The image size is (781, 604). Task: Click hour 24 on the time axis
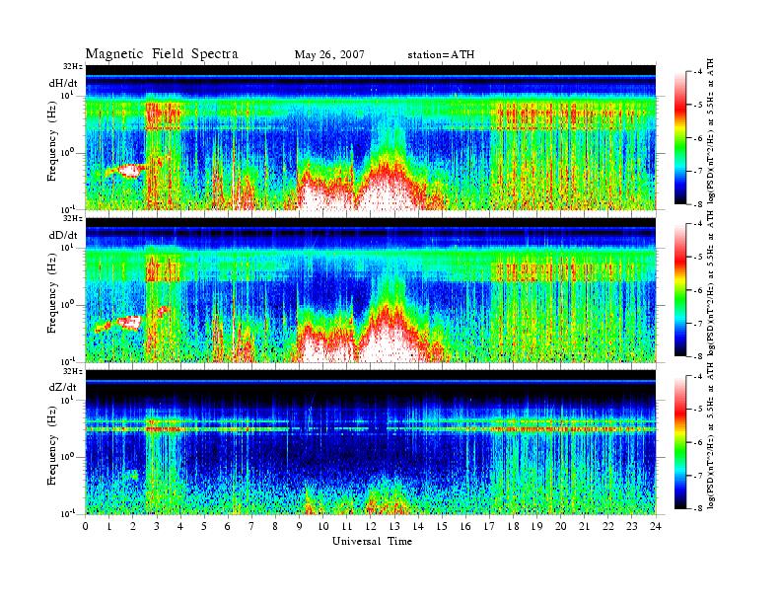tap(656, 527)
